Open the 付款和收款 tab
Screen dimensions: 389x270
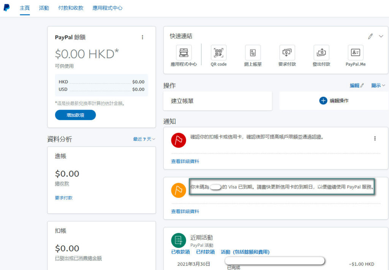click(71, 8)
